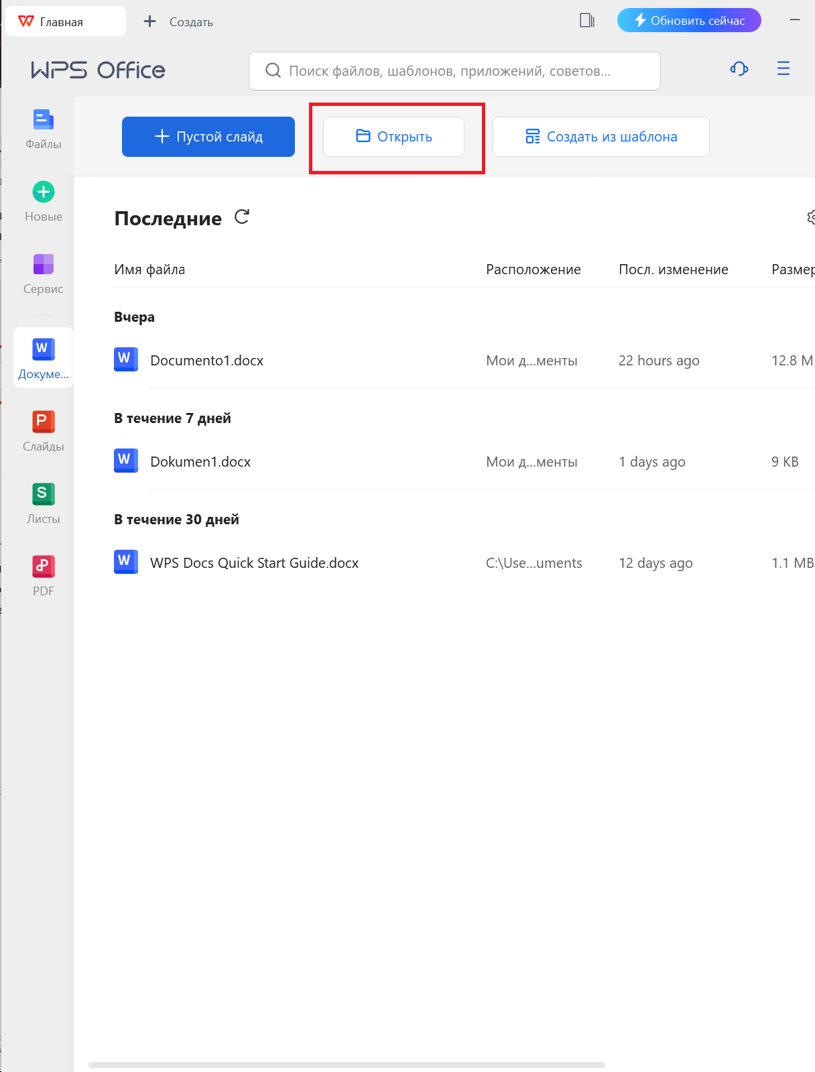
Task: Click the green Новые plus icon
Action: tap(44, 192)
